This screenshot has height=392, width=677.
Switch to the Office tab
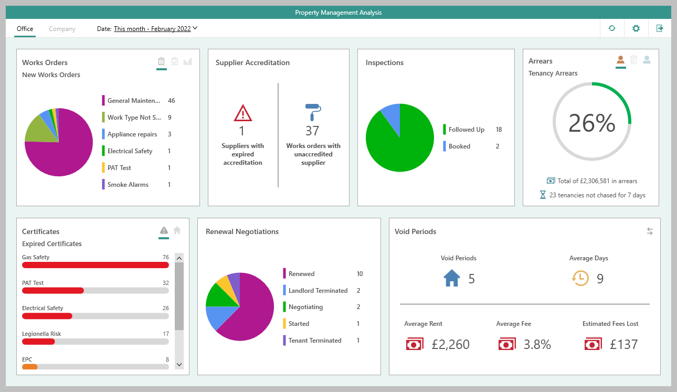tap(25, 29)
